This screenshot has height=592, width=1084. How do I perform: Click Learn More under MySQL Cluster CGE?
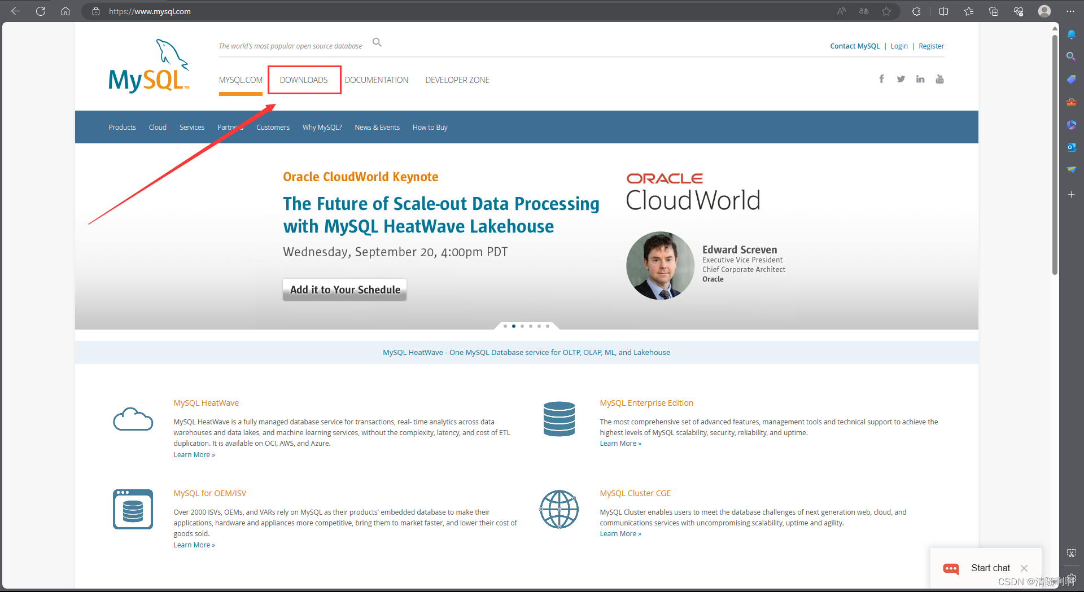[x=620, y=534]
